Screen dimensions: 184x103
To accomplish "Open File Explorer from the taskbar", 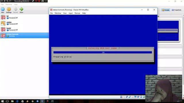I will 12,101.
